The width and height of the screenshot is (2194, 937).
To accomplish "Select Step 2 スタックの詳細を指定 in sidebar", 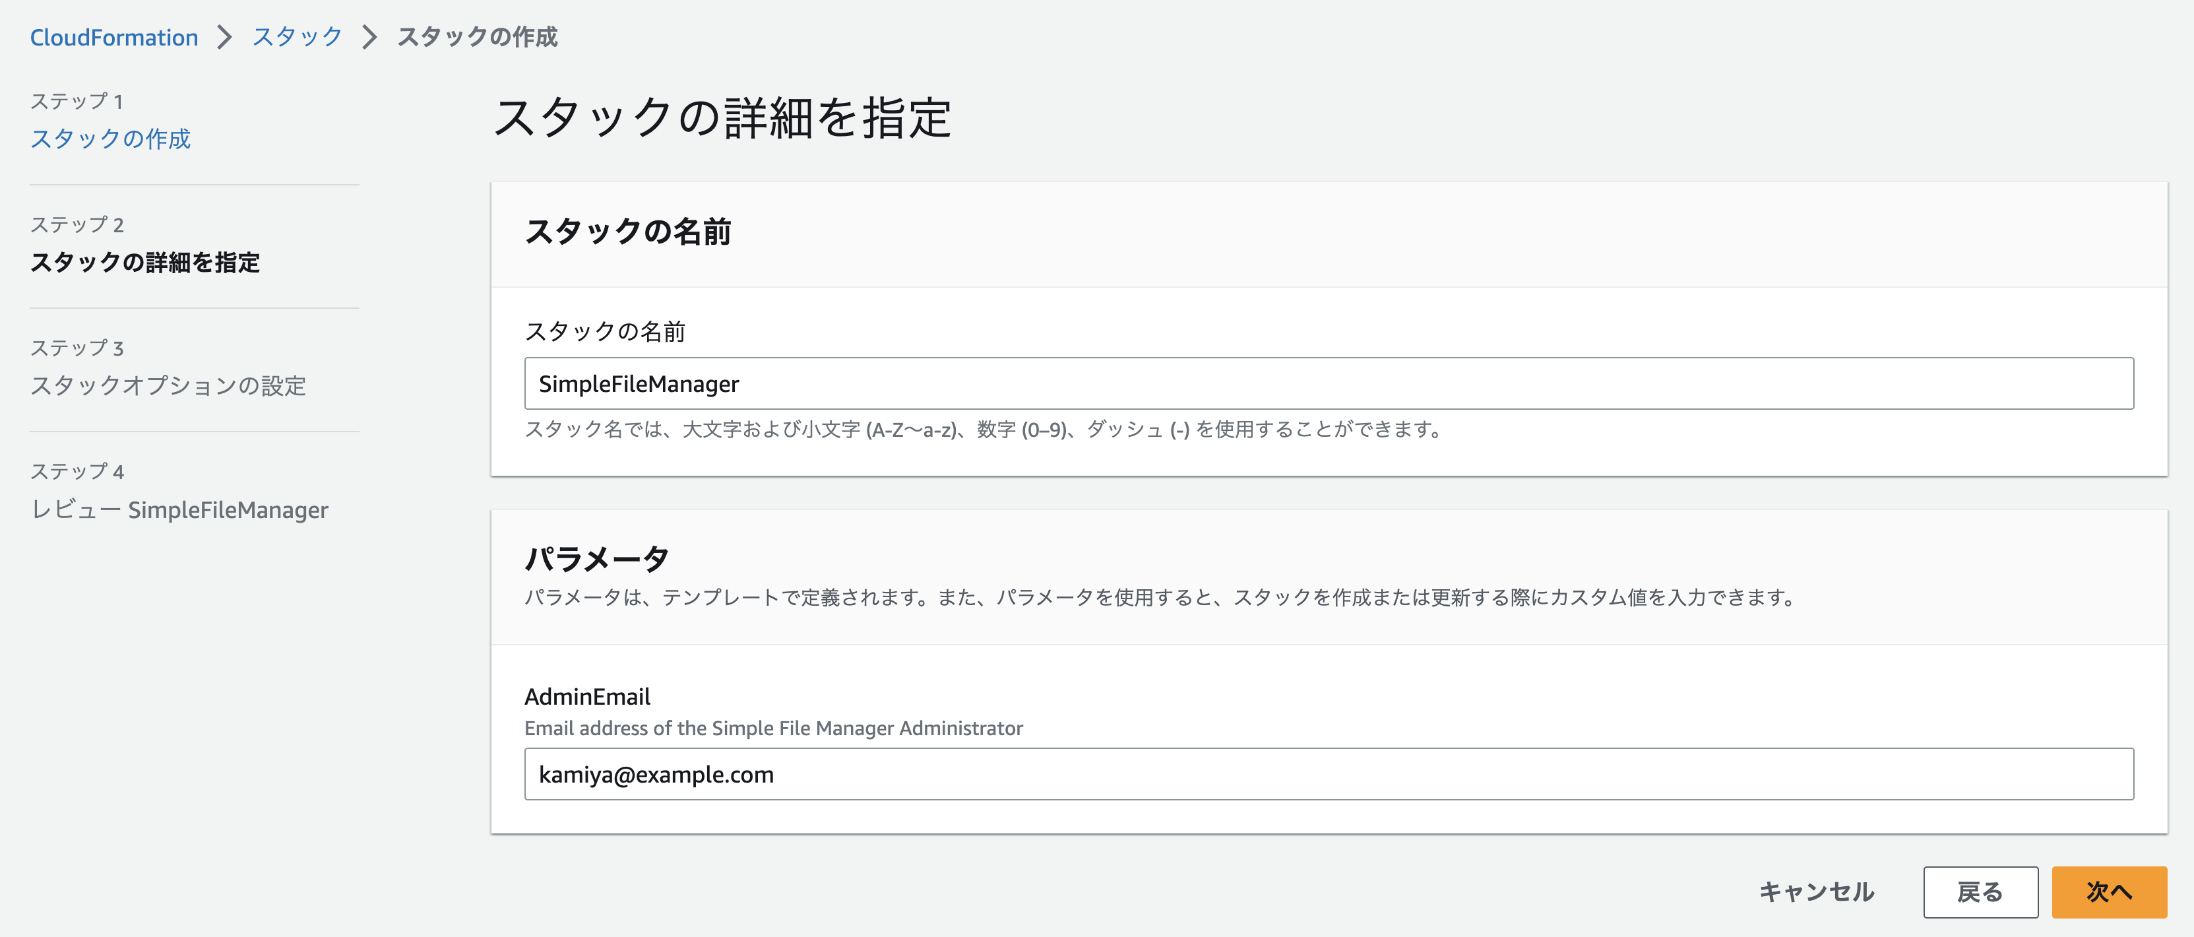I will click(144, 263).
